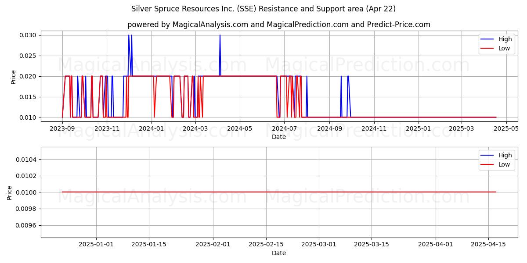Click the 2024-01 date tick label
Viewport: 527px width, 263px height.
coord(152,129)
